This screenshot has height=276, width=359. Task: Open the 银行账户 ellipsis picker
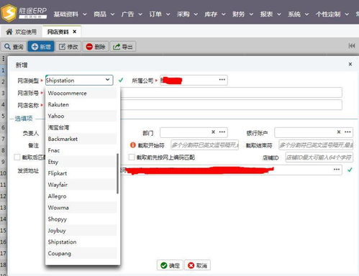click(x=347, y=132)
